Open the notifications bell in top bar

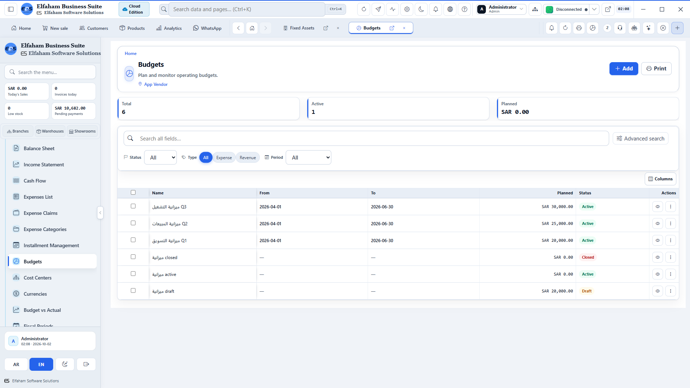[x=436, y=9]
